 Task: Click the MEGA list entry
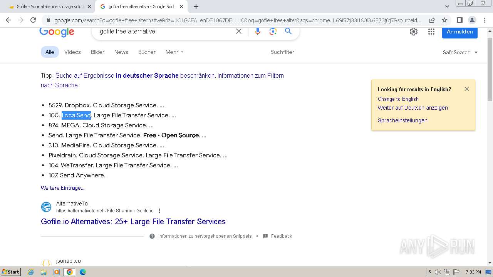(101, 125)
